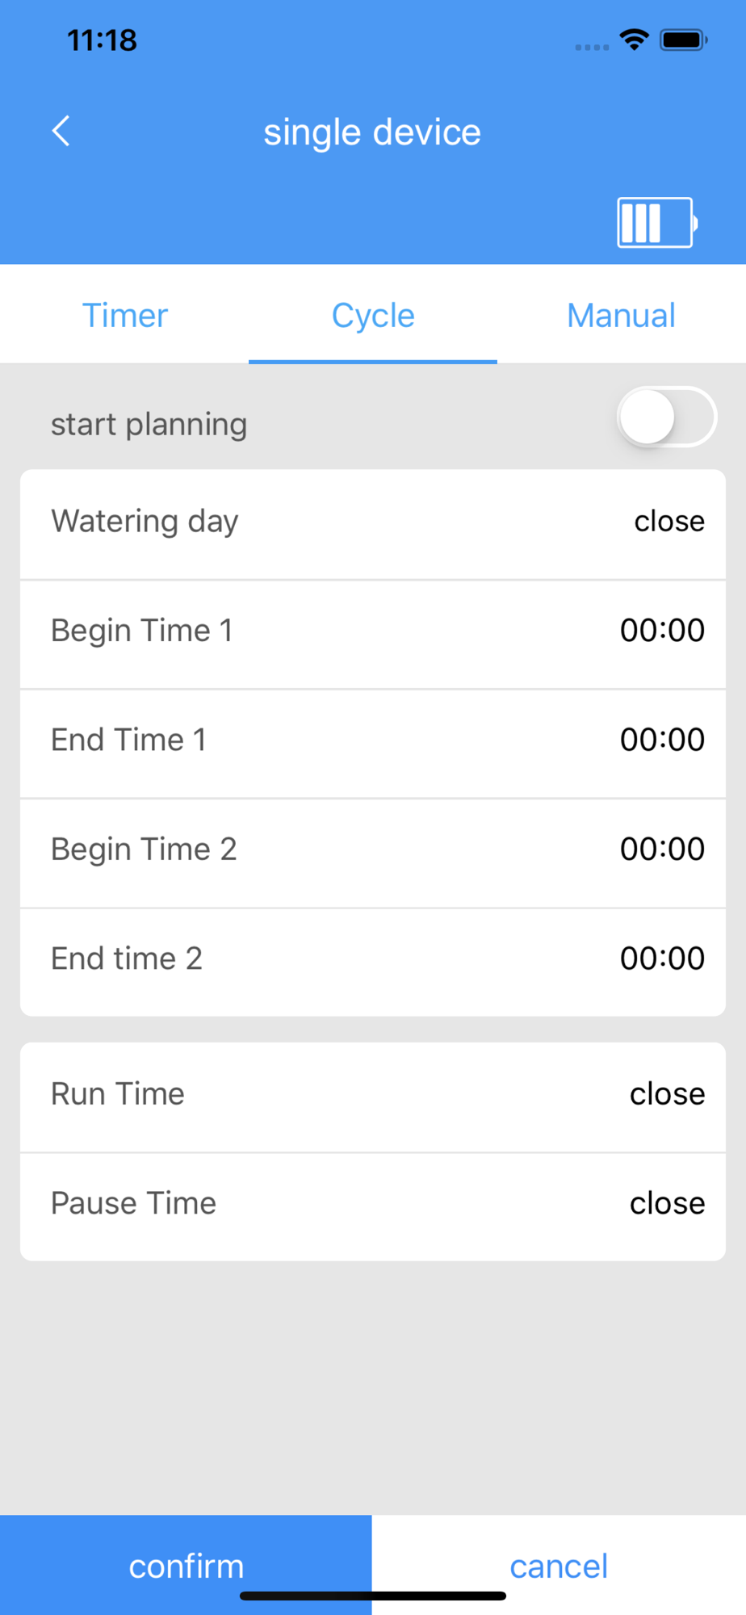Tap the Wi-Fi status icon
Image resolution: width=746 pixels, height=1615 pixels.
tap(635, 40)
